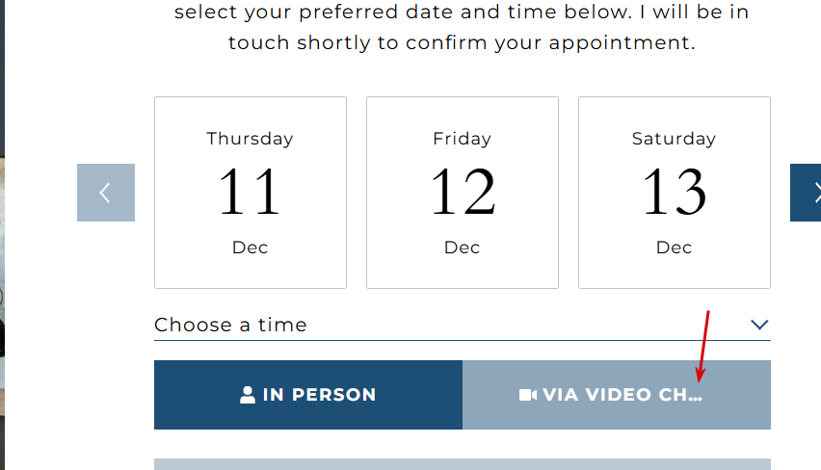The width and height of the screenshot is (821, 470).
Task: Click the previous dates left arrow
Action: (105, 193)
